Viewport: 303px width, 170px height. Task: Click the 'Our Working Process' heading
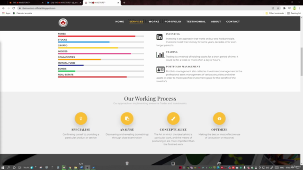pyautogui.click(x=150, y=99)
